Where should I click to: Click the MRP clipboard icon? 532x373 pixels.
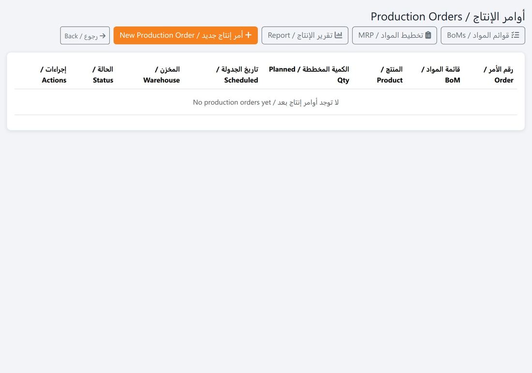(x=428, y=35)
